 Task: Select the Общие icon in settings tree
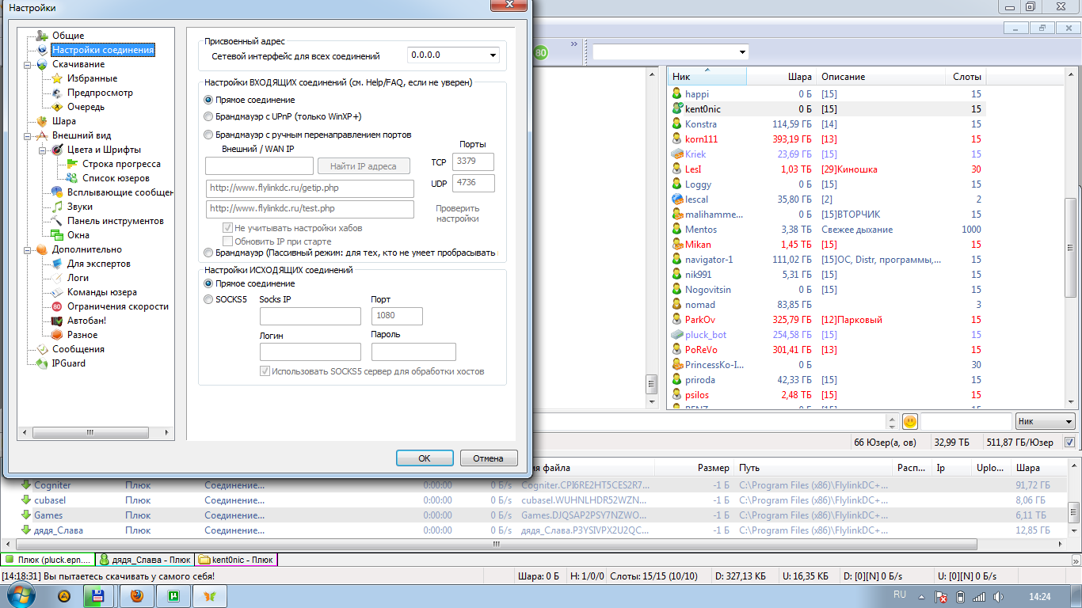pos(42,36)
